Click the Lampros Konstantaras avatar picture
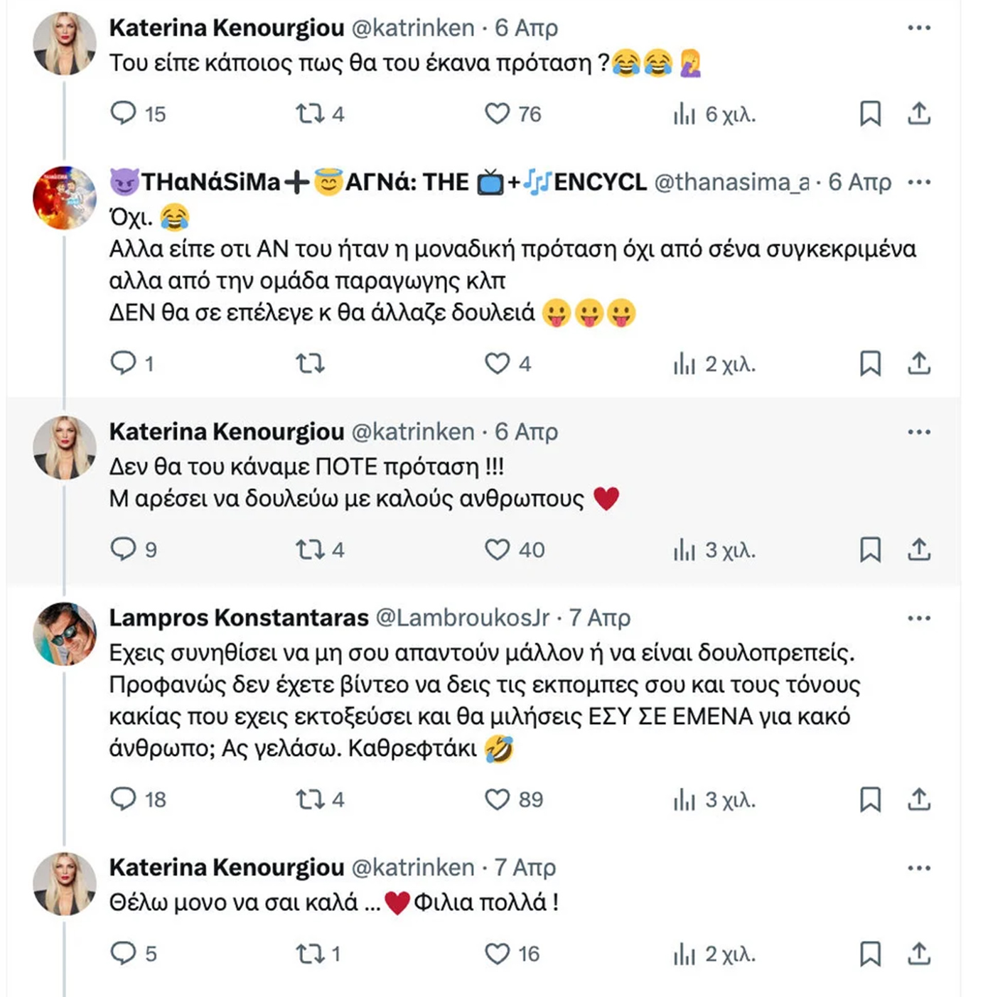988x997 pixels. [x=65, y=634]
